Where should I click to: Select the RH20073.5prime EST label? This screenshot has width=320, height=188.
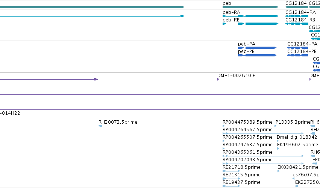tap(118, 122)
